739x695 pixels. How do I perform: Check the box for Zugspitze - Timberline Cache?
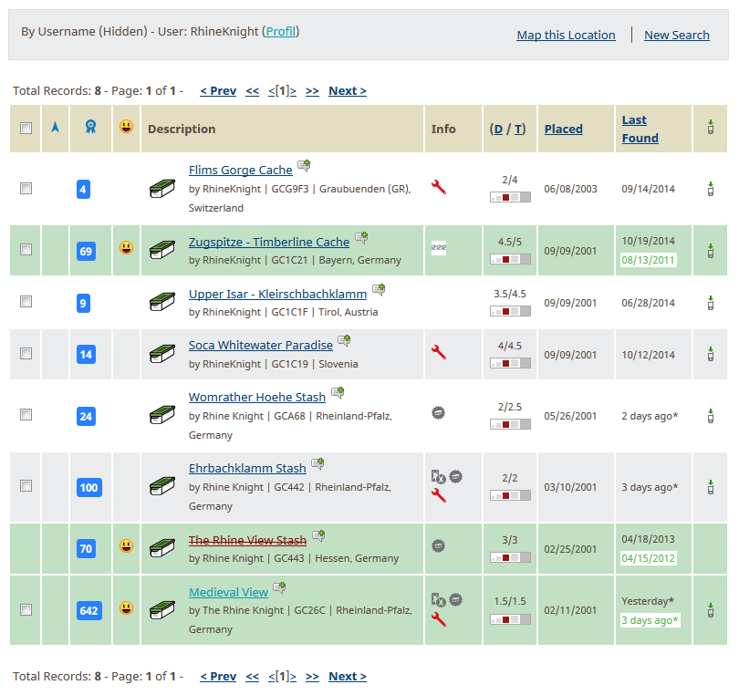[26, 250]
